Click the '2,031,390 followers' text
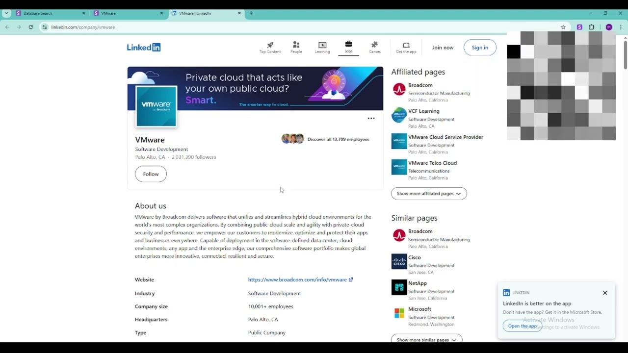Image resolution: width=628 pixels, height=353 pixels. click(194, 157)
